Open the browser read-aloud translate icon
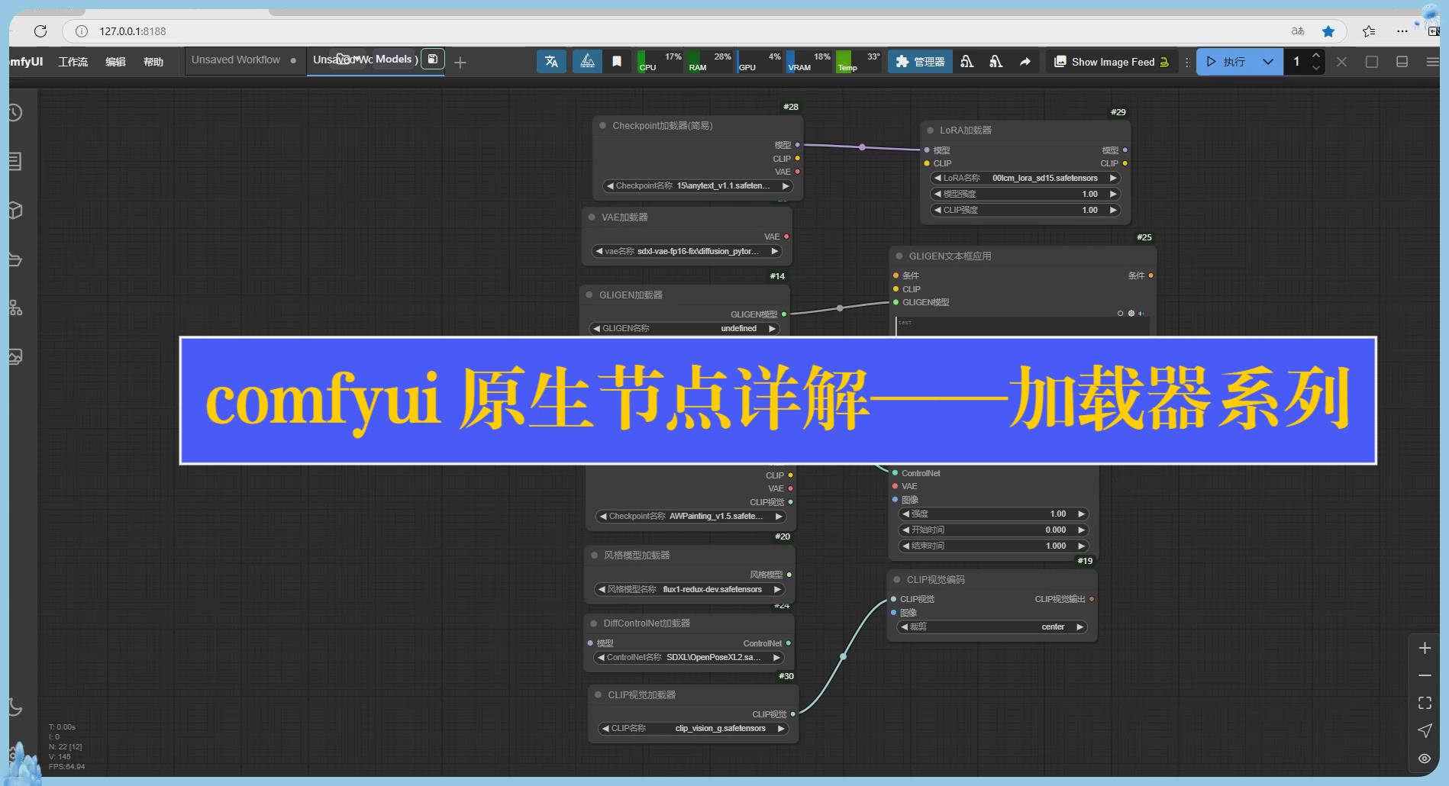This screenshot has height=786, width=1449. pyautogui.click(x=1298, y=31)
